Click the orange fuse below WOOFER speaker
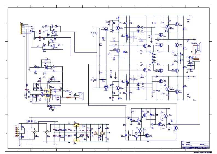 pyautogui.click(x=195, y=59)
